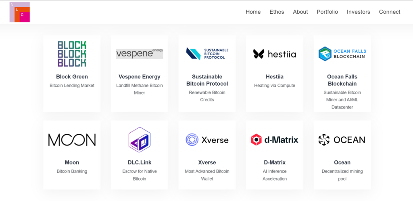The width and height of the screenshot is (413, 201).
Task: Navigate to Portfolio in the navbar
Action: click(x=327, y=12)
